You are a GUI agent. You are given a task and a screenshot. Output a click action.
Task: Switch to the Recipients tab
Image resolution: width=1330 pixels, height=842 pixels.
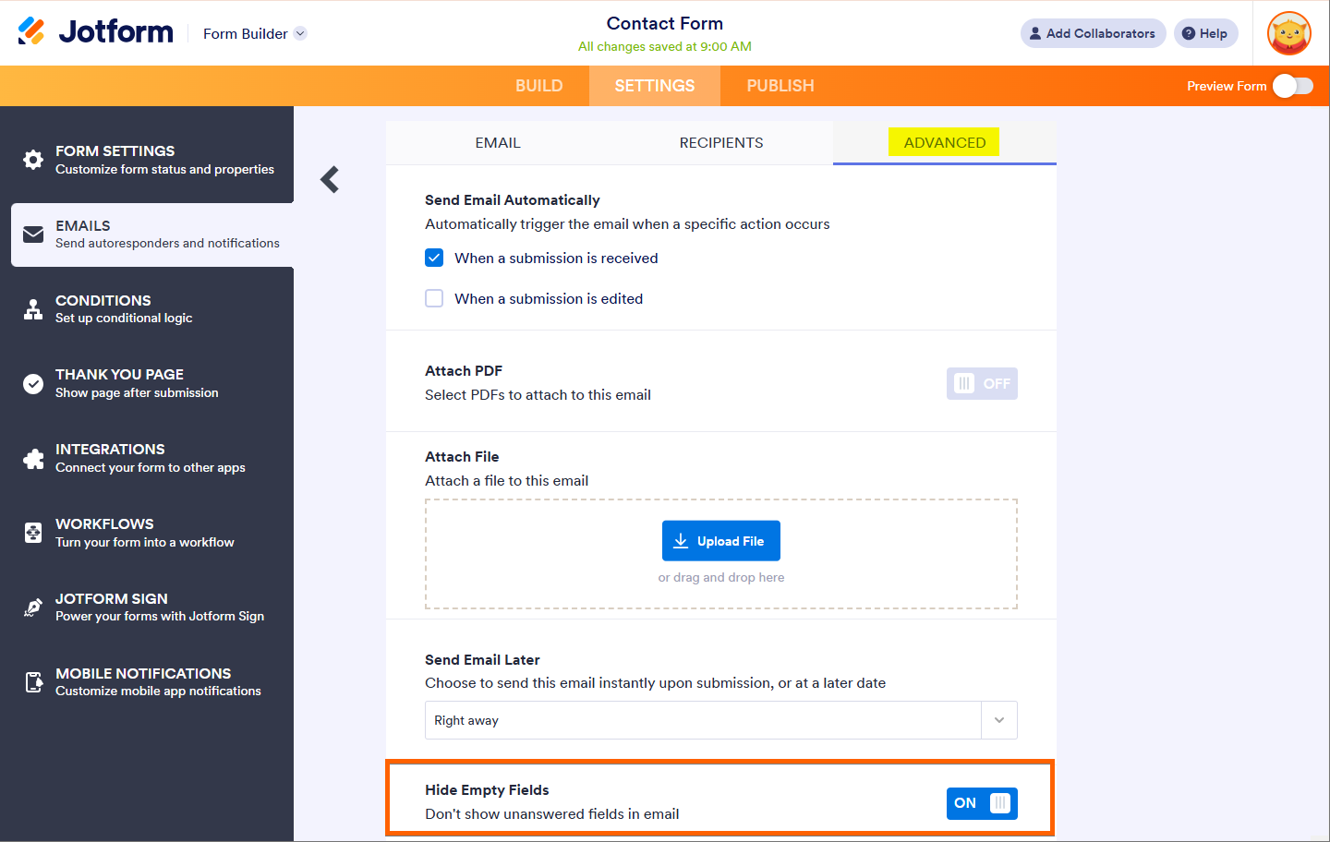(x=721, y=143)
